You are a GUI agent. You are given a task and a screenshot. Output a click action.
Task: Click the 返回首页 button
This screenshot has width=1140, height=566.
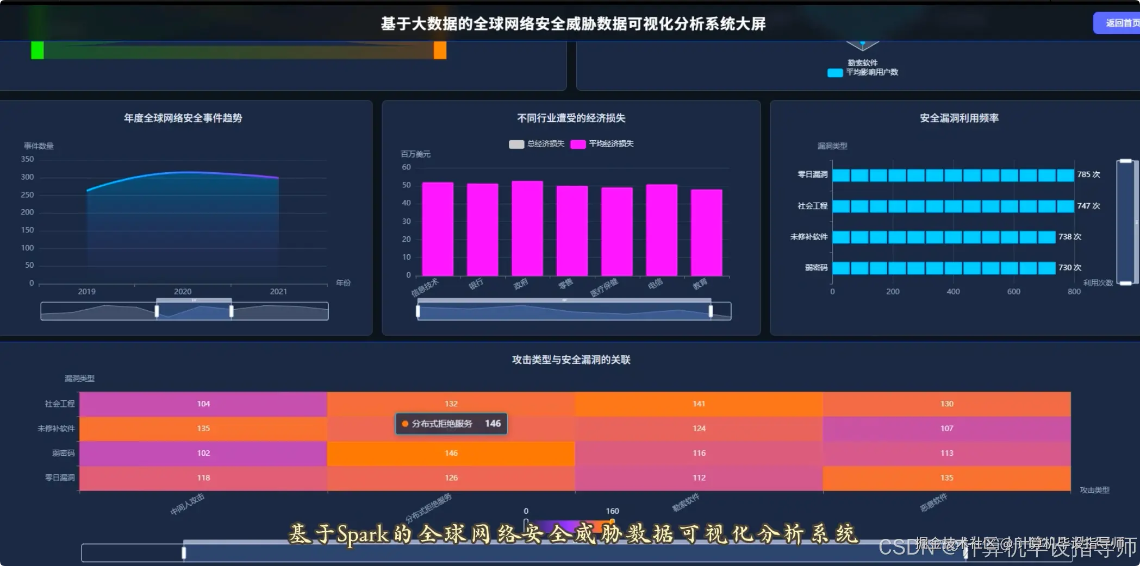[x=1118, y=23]
